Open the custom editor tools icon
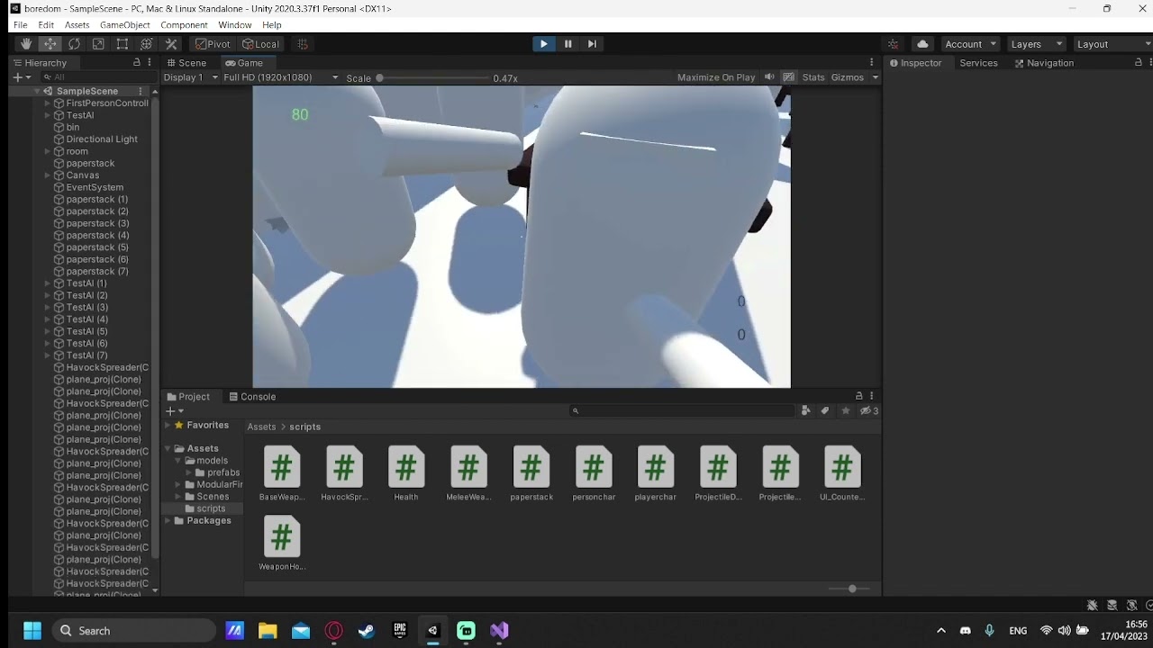The width and height of the screenshot is (1153, 648). (171, 44)
